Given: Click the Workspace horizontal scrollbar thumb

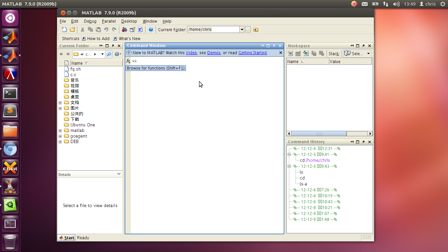Looking at the screenshot, I should [x=319, y=134].
